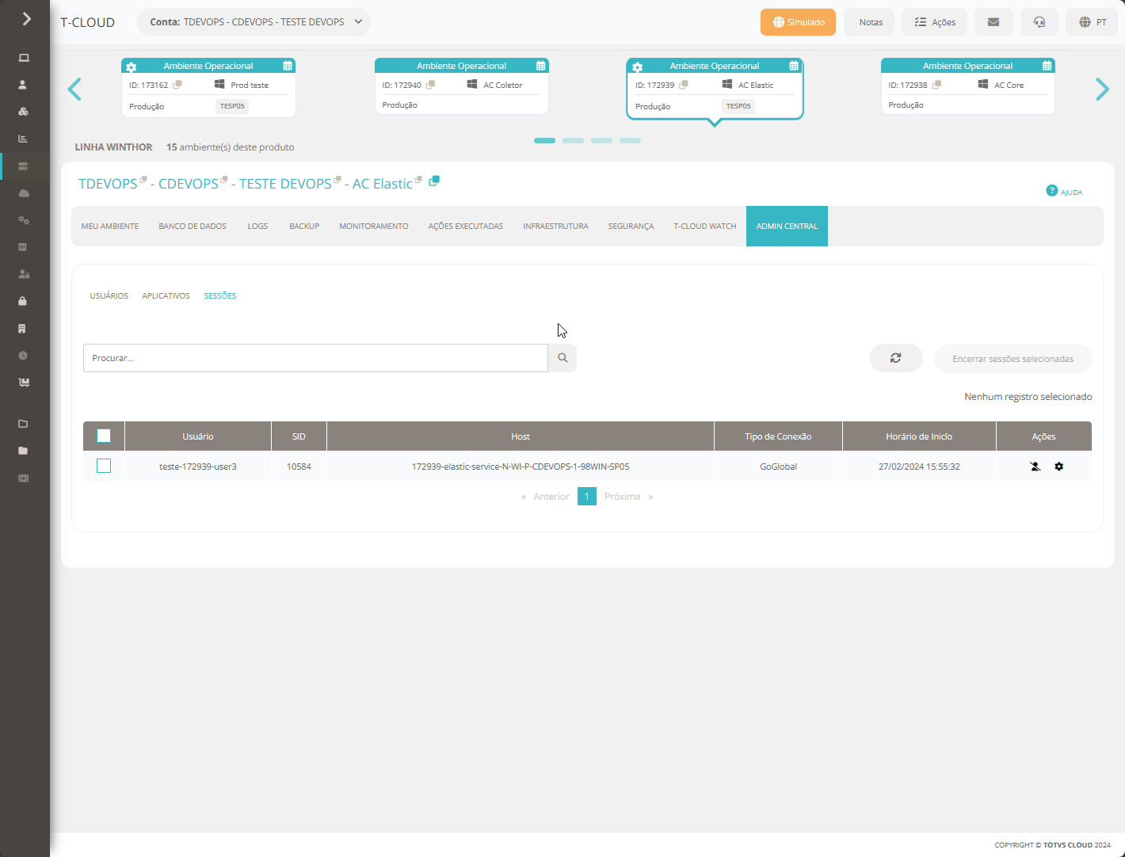The height and width of the screenshot is (857, 1125).
Task: Open the last sidebar icon below the folders
Action: [23, 478]
